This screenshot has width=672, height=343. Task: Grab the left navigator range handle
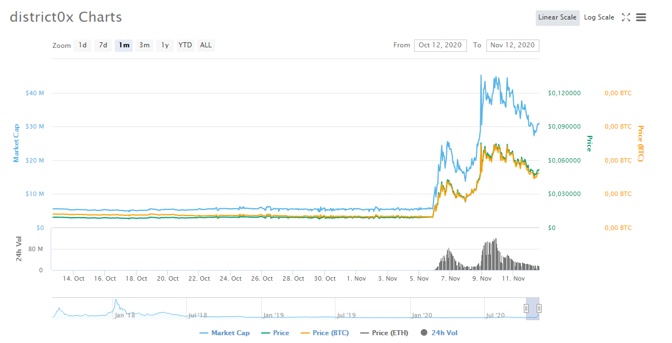(526, 308)
